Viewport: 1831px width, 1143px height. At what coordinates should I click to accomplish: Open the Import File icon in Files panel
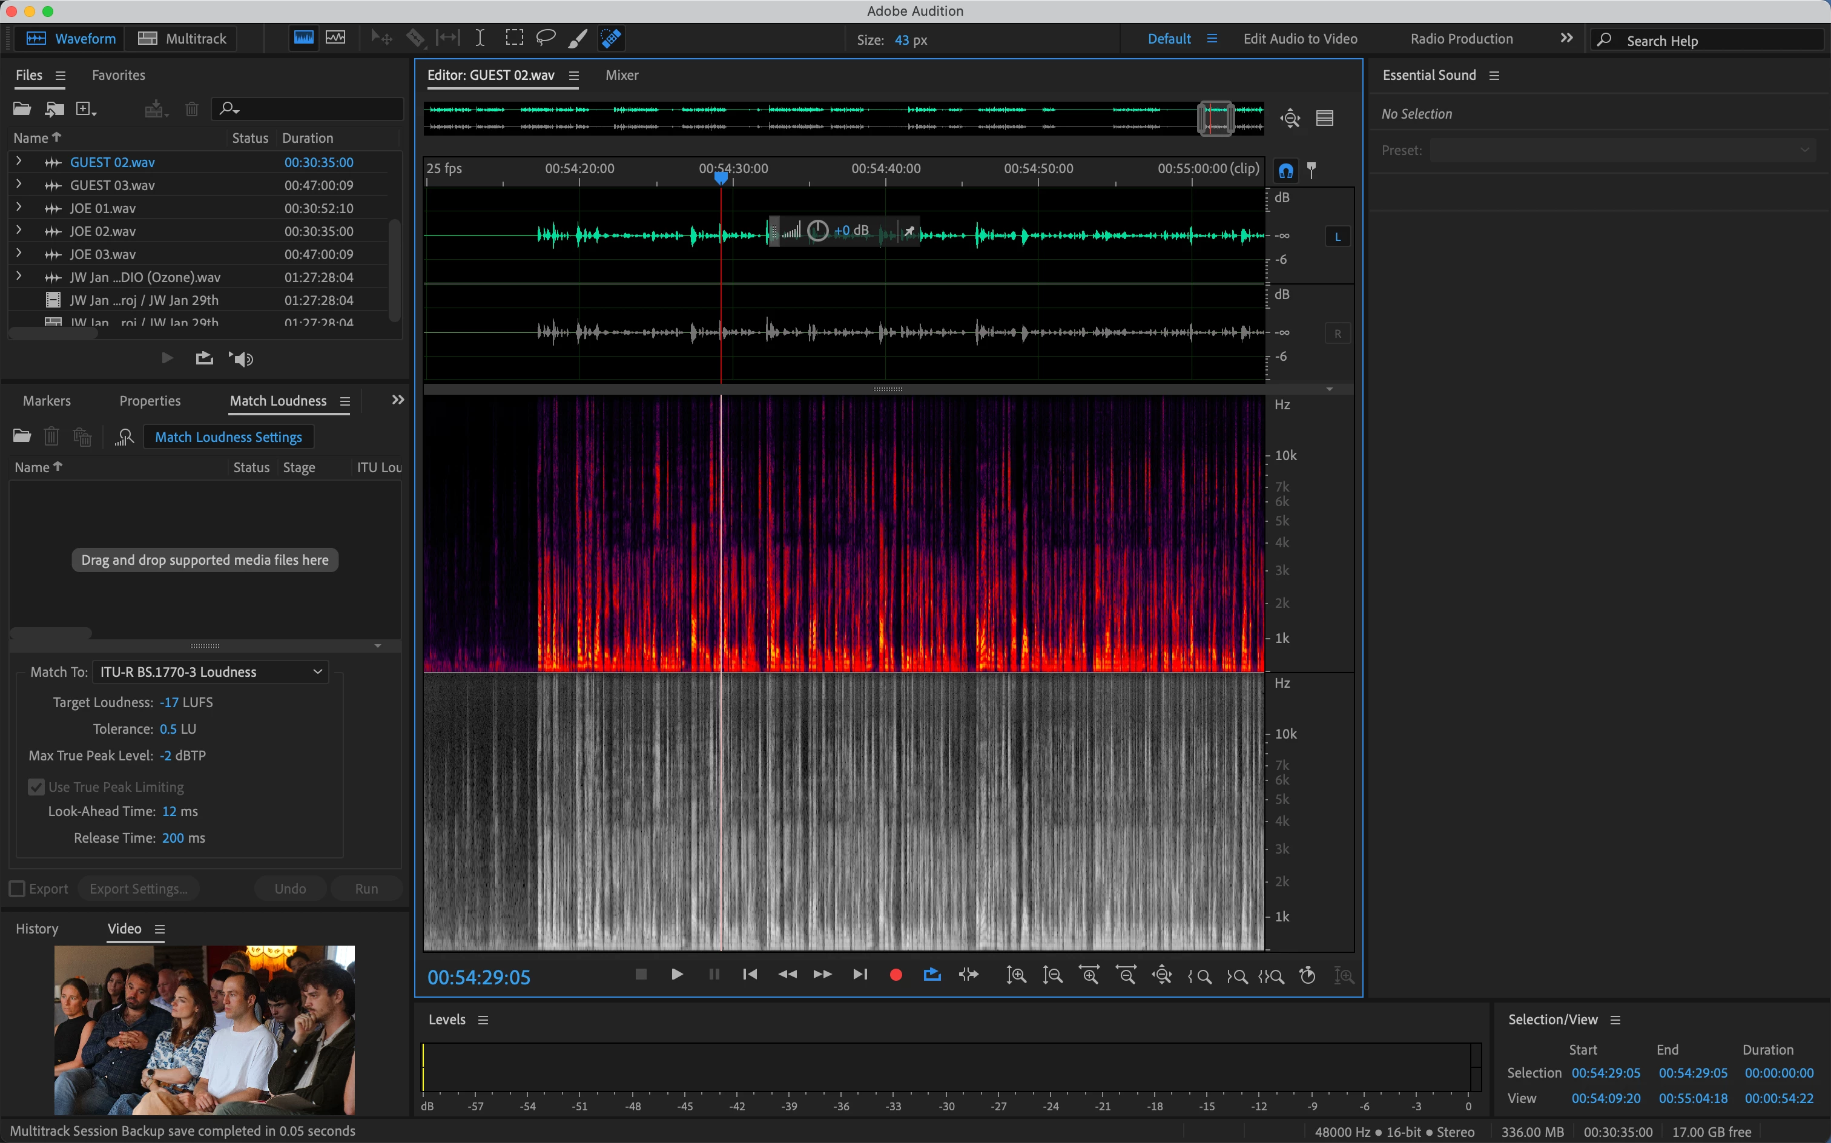coord(54,109)
